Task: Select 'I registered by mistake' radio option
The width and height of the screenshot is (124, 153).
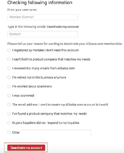Action: 9,50
